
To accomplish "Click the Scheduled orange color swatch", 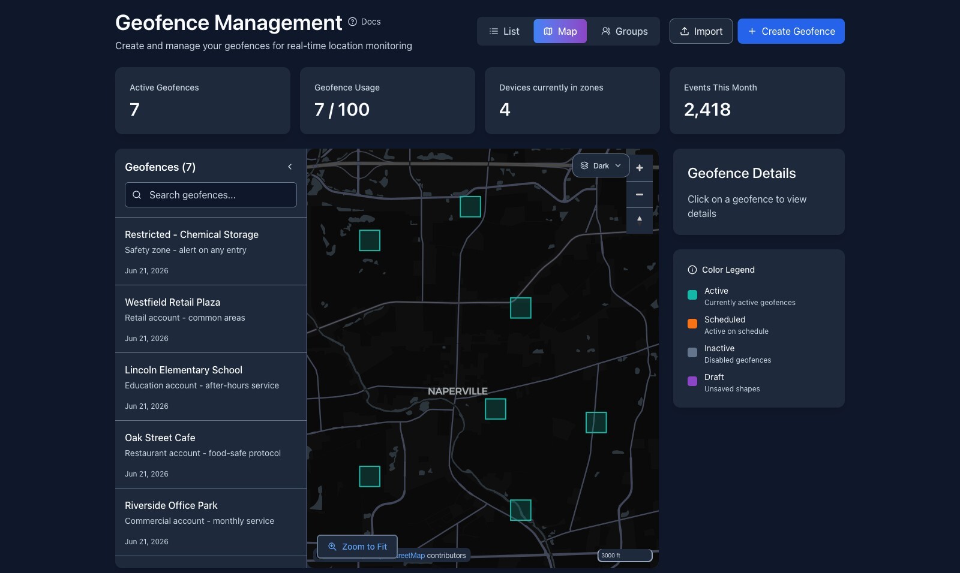I will point(692,324).
